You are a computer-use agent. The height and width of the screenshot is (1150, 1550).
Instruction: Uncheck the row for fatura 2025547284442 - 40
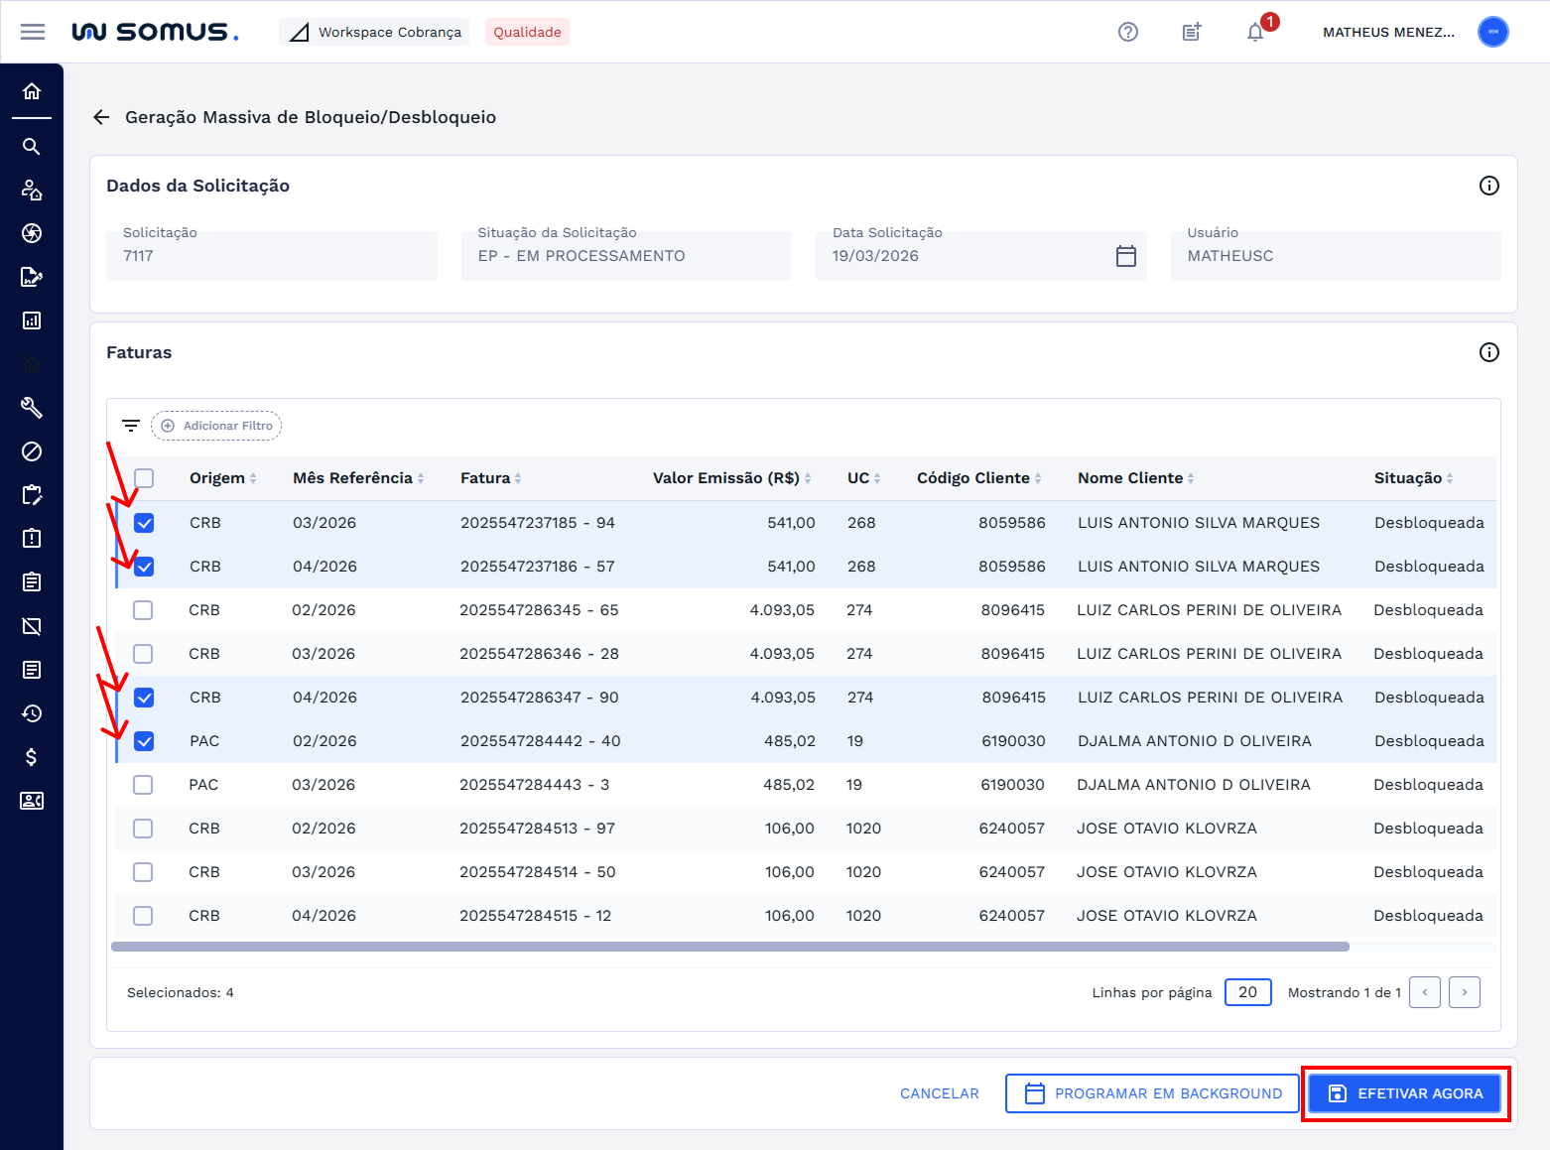tap(144, 741)
